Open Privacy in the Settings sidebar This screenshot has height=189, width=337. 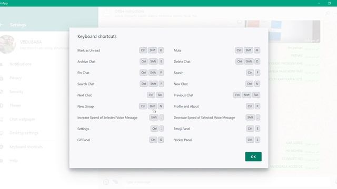15,78
